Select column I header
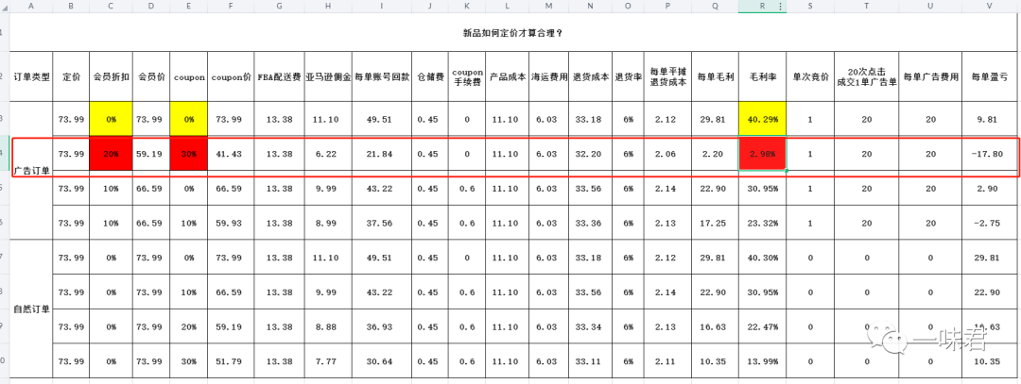 pos(382,6)
